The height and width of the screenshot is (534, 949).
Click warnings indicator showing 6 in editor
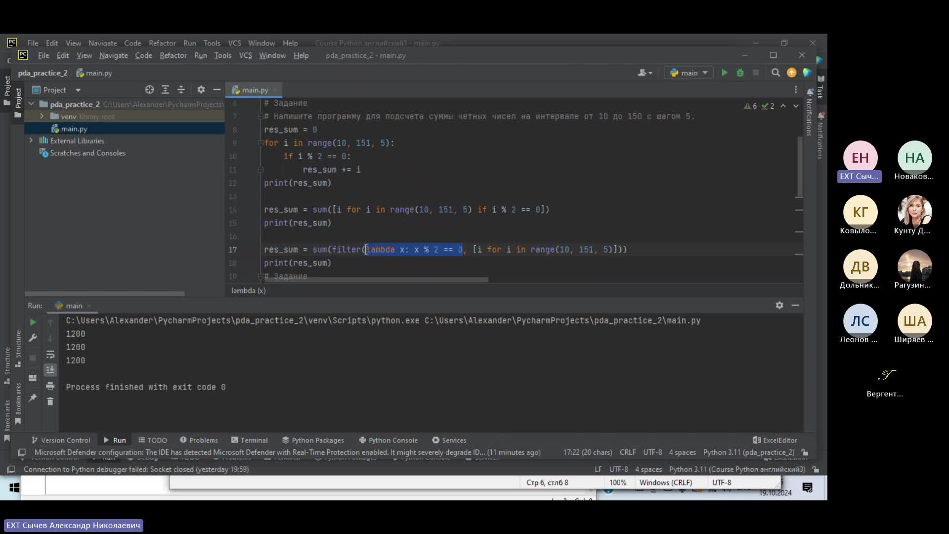[750, 106]
